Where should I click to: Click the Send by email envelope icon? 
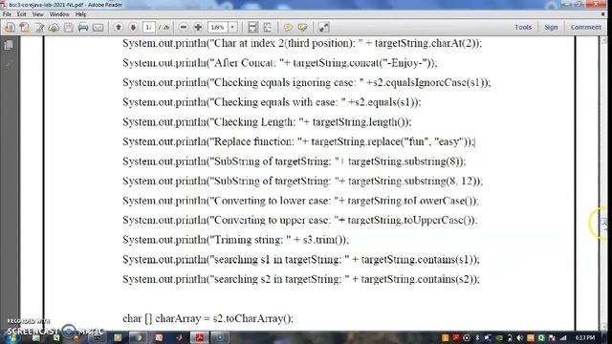98,28
